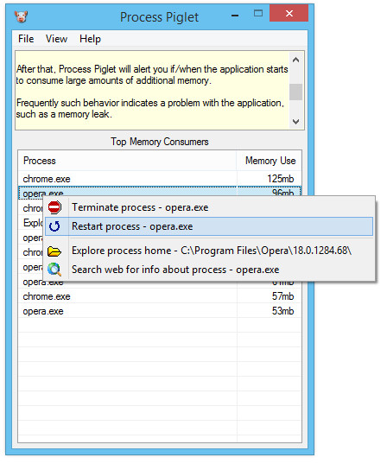
Task: Click the Process Piglet pig icon in title bar
Action: coord(21,16)
